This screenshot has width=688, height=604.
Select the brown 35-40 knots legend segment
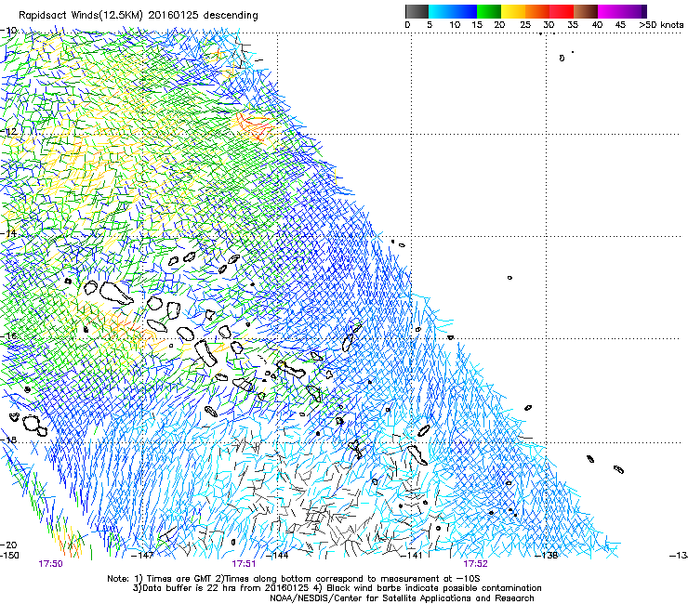(586, 11)
